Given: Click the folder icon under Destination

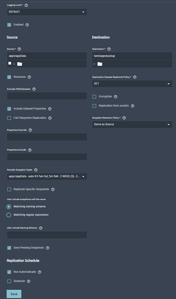Looking at the screenshot, I should tap(99, 63).
